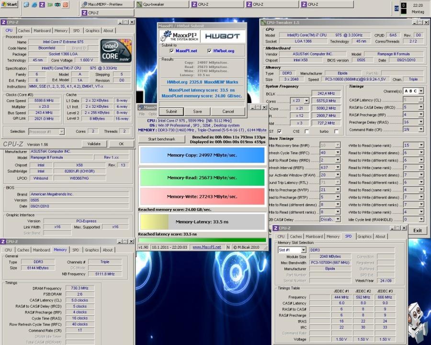Click the Memory-Copy 24997 MByte/sec bar
Screen dimensions: 431x345
pyautogui.click(x=202, y=155)
